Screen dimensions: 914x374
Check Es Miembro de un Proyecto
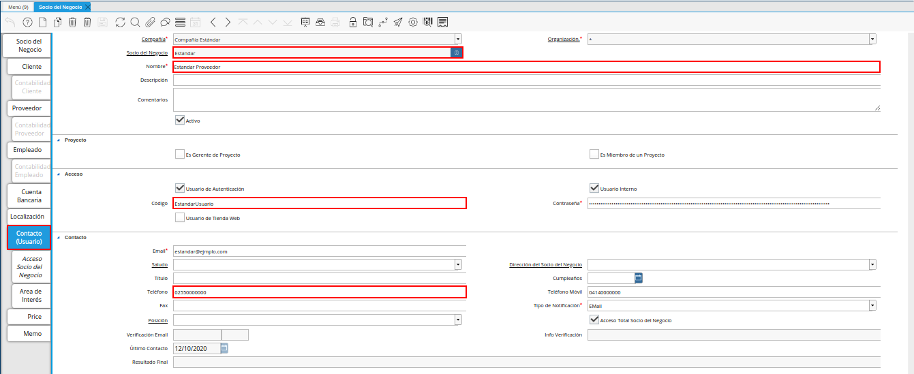[594, 154]
